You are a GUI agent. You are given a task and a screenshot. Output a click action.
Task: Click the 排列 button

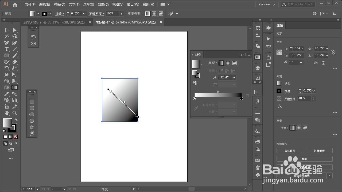tap(305, 159)
